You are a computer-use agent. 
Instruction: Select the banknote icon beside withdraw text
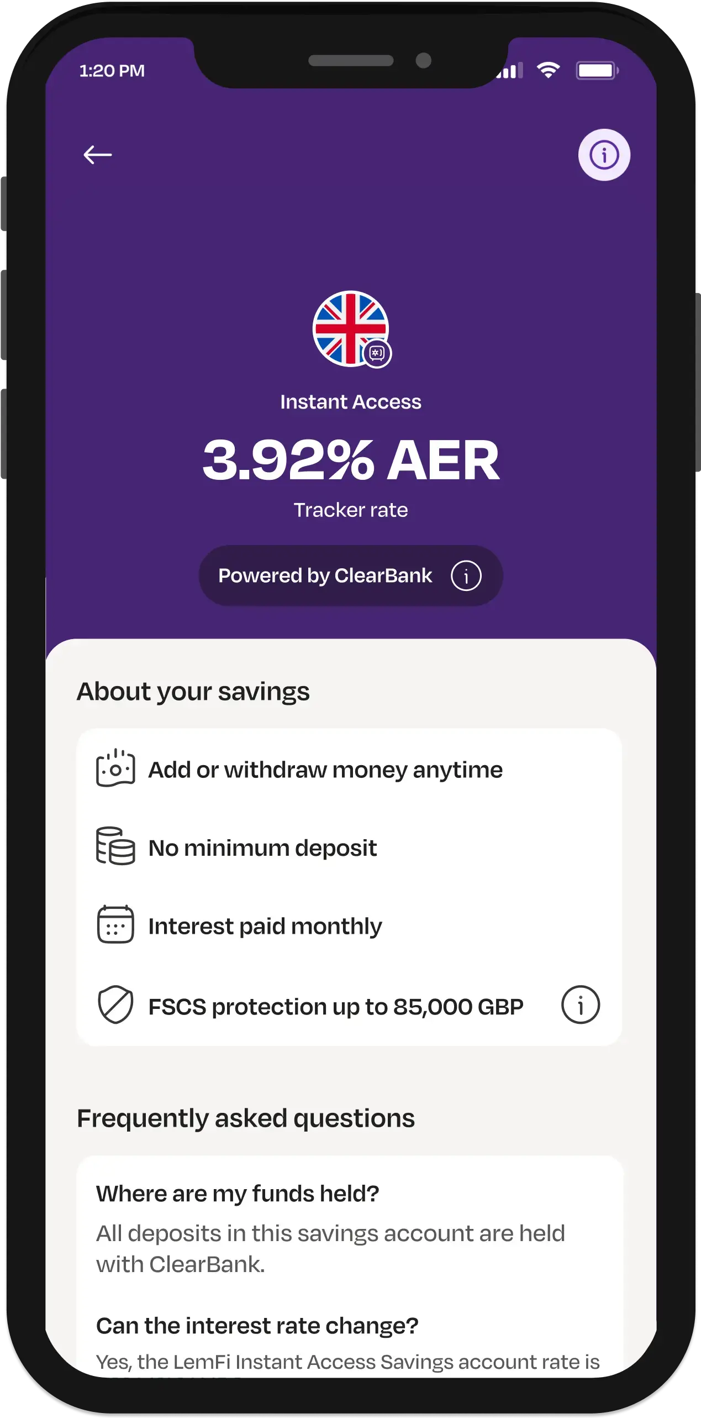tap(114, 770)
